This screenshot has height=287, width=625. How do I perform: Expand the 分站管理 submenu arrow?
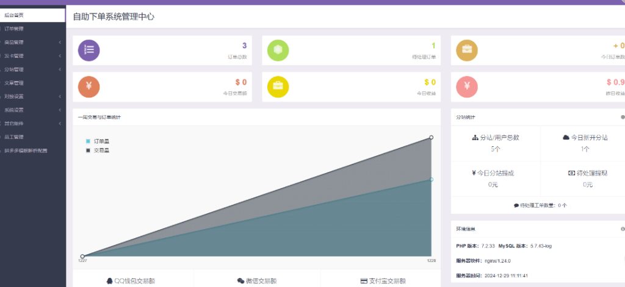tap(60, 69)
